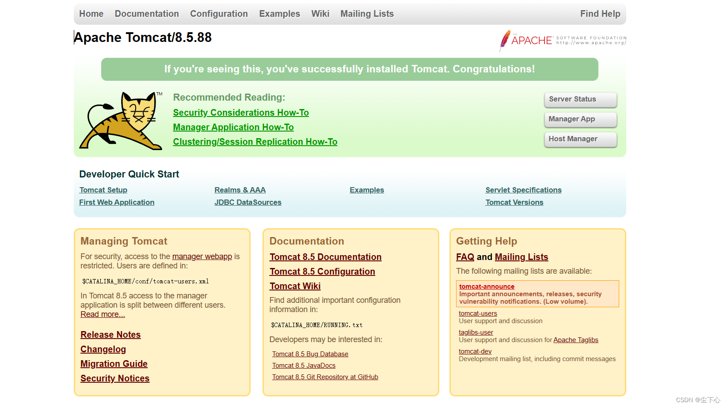Image resolution: width=727 pixels, height=407 pixels.
Task: Follow the Tomcat Setup link
Action: pyautogui.click(x=103, y=190)
